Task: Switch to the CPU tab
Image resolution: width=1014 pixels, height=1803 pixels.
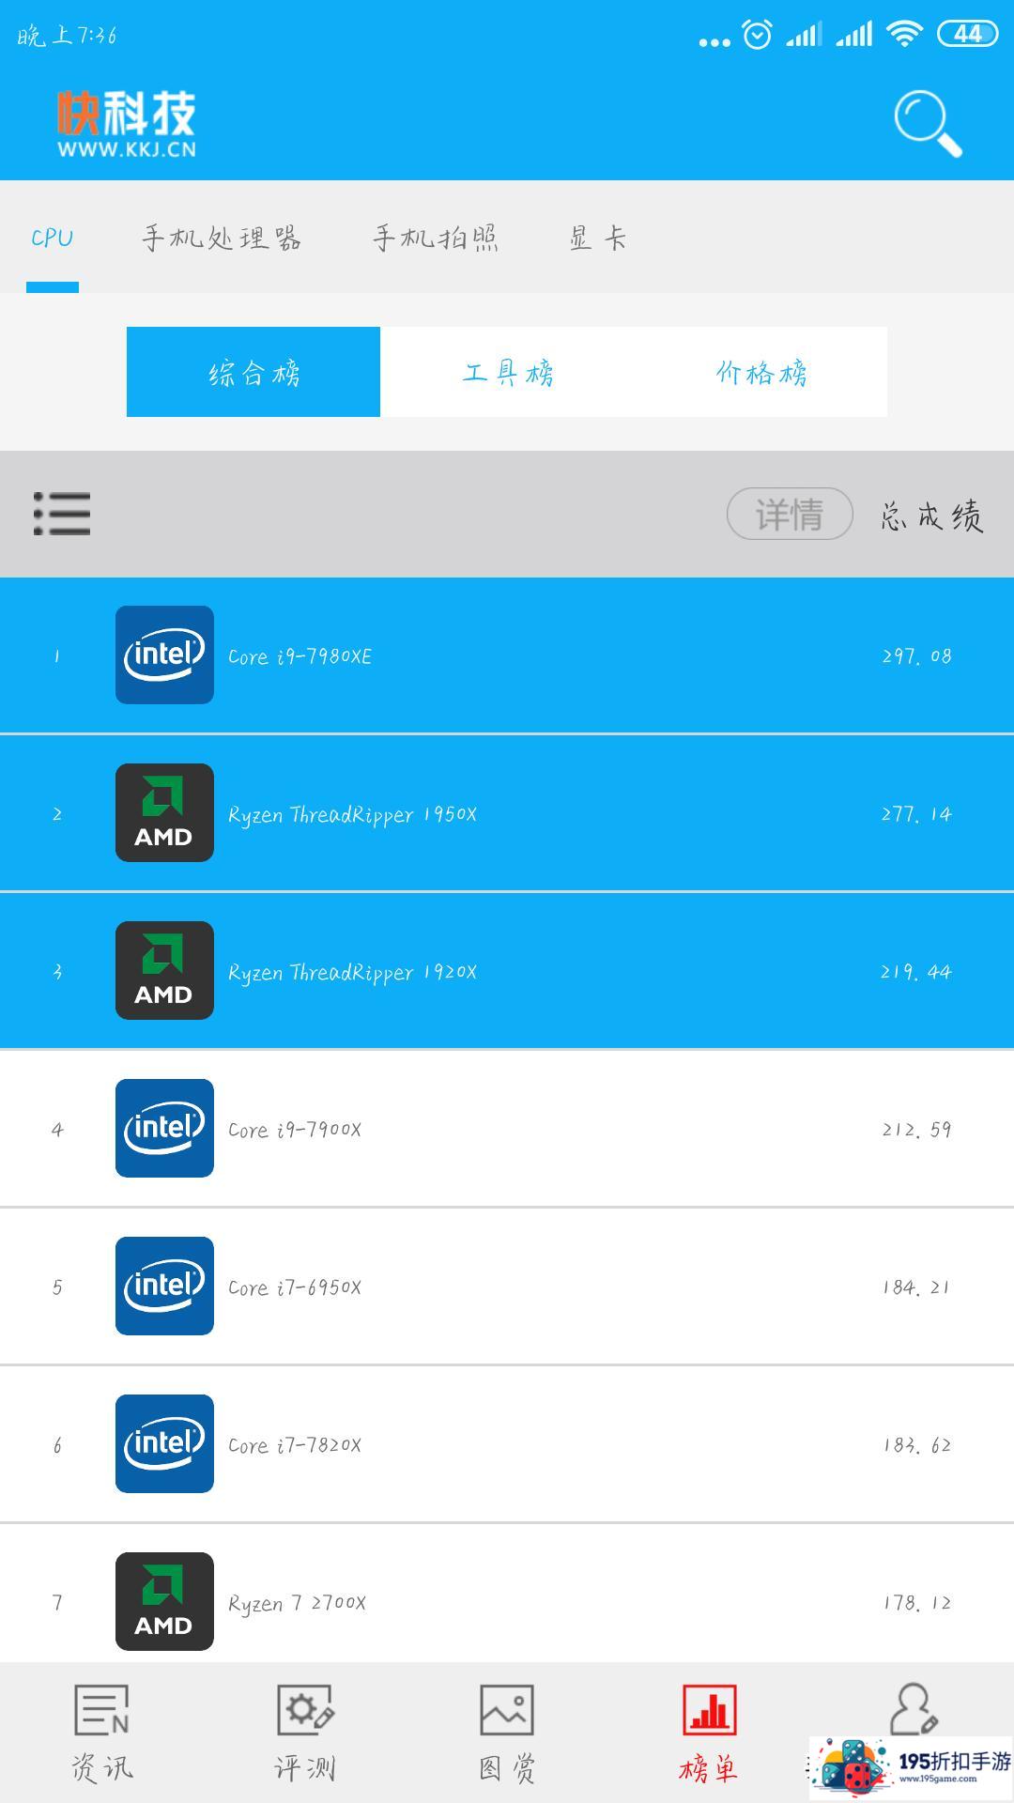Action: point(53,238)
